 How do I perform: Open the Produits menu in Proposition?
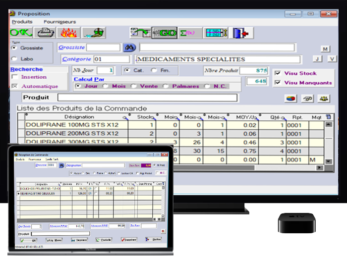point(22,22)
